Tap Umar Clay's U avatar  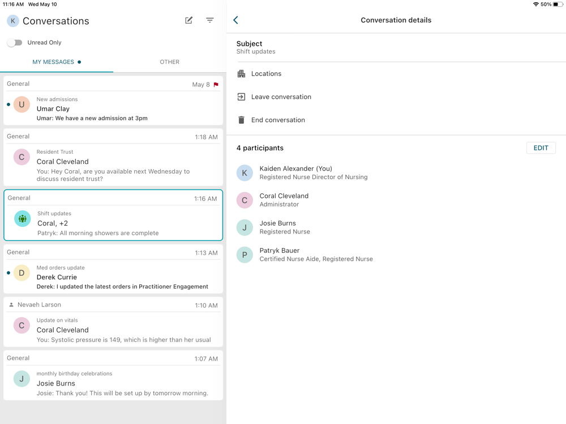(x=22, y=105)
